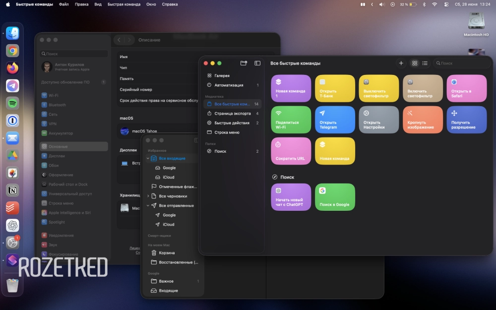Open 1Password from the Dock
Image resolution: width=496 pixels, height=310 pixels.
[13, 121]
